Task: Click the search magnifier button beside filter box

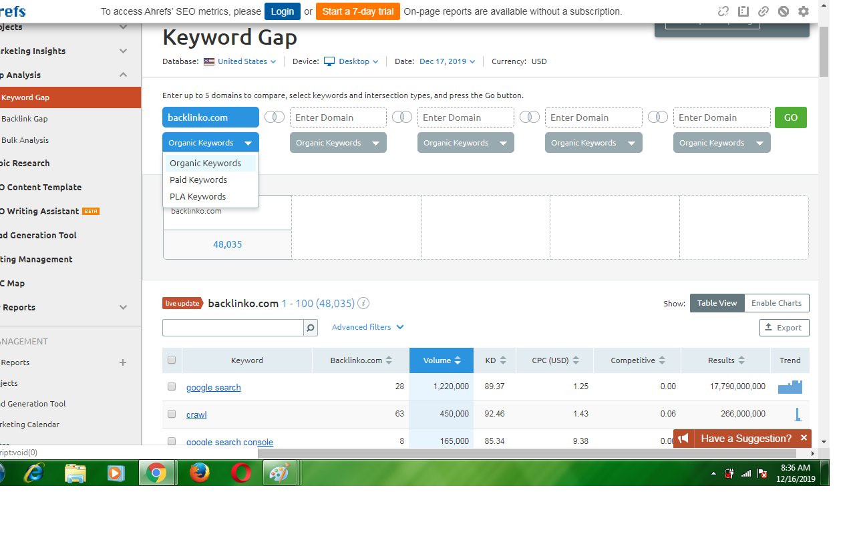Action: tap(311, 328)
